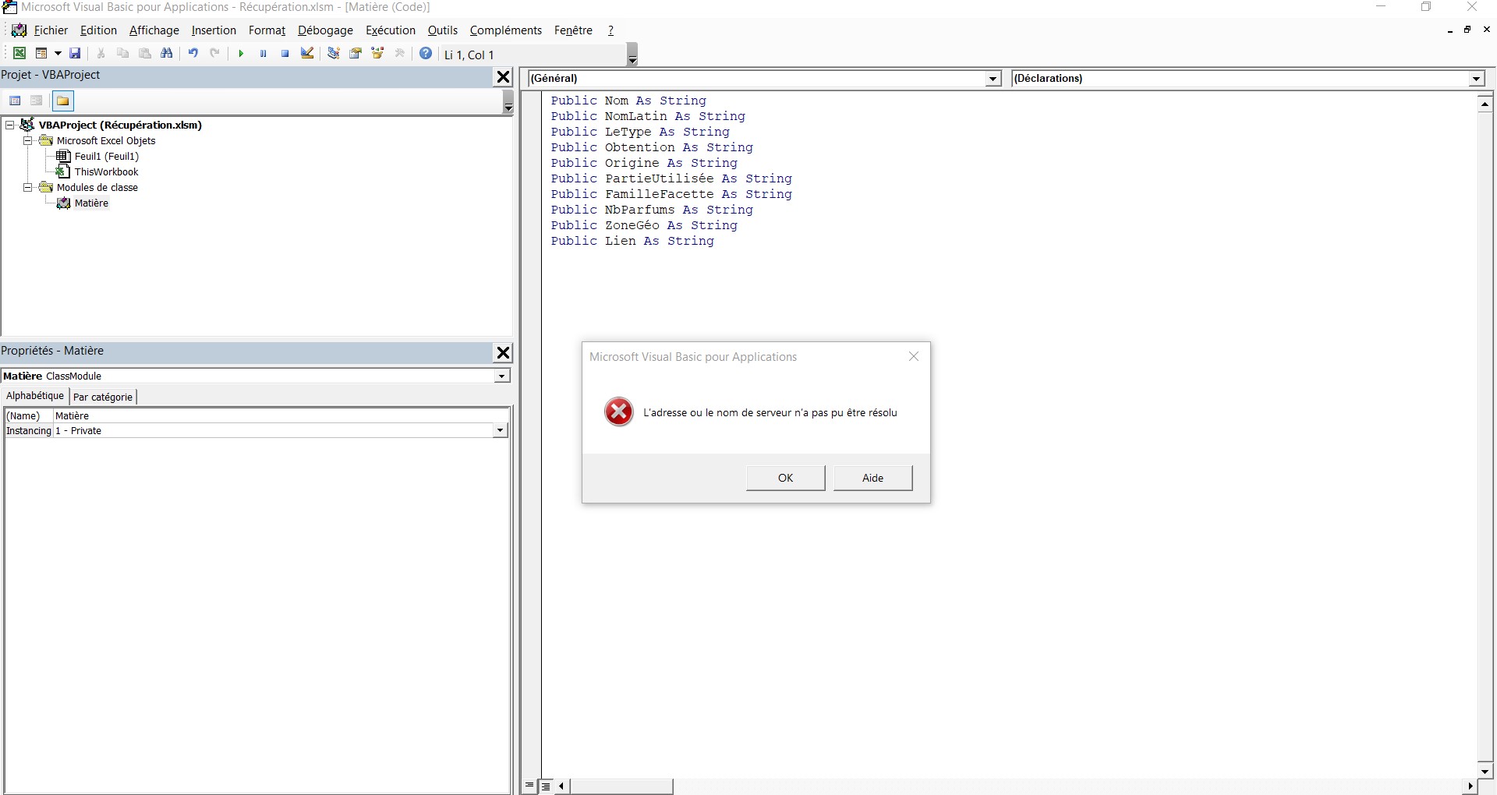This screenshot has height=795, width=1497.
Task: Collapse the Microsoft Excel Objets folder
Action: click(x=27, y=140)
